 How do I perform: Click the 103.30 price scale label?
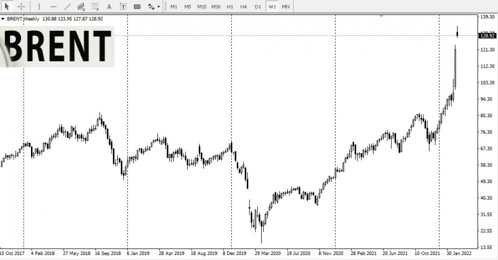tap(487, 83)
